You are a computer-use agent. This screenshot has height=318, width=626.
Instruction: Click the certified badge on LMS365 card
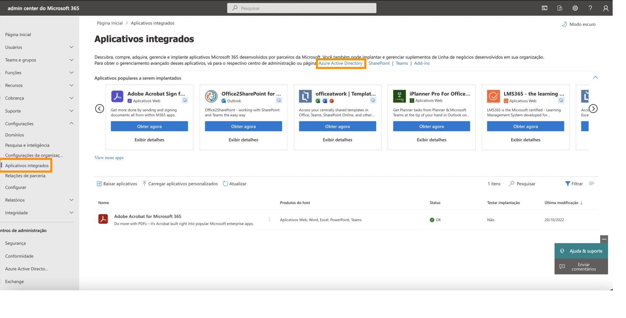(561, 100)
